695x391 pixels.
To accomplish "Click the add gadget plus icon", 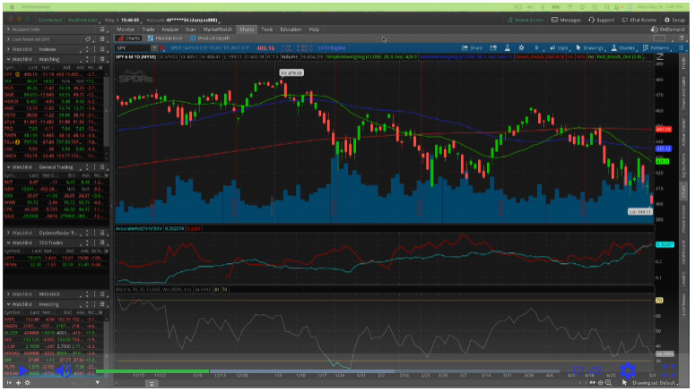I will (18, 383).
